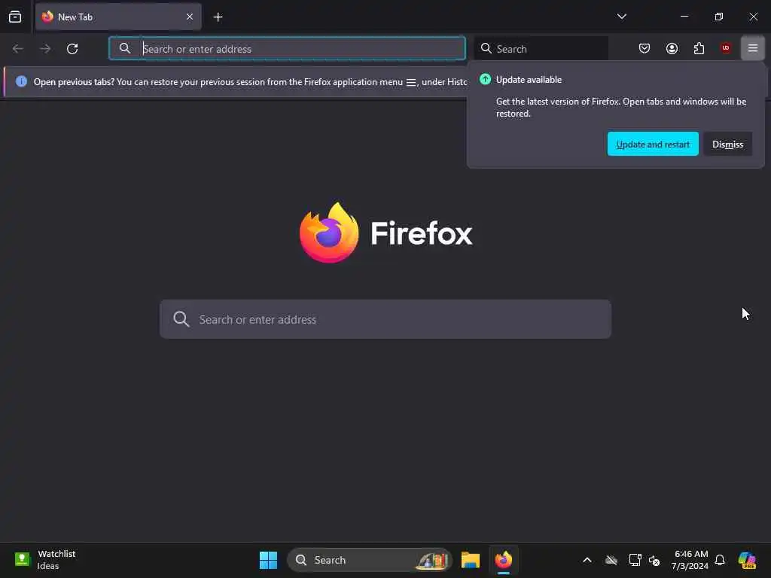
Task: Open the notification bell
Action: tap(720, 560)
